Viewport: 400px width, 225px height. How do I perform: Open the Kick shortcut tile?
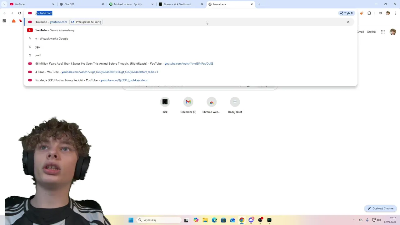click(165, 105)
